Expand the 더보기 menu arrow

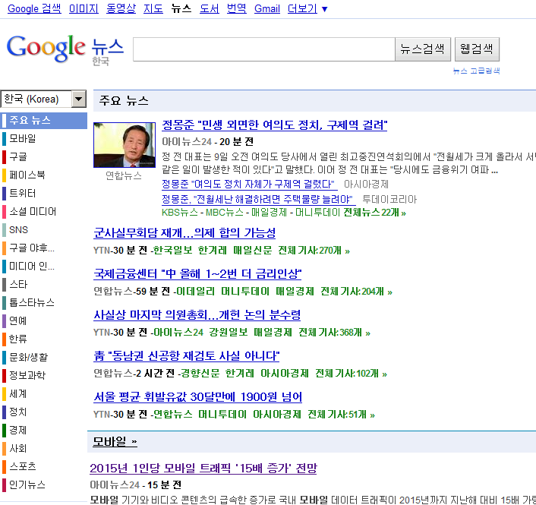coord(325,9)
